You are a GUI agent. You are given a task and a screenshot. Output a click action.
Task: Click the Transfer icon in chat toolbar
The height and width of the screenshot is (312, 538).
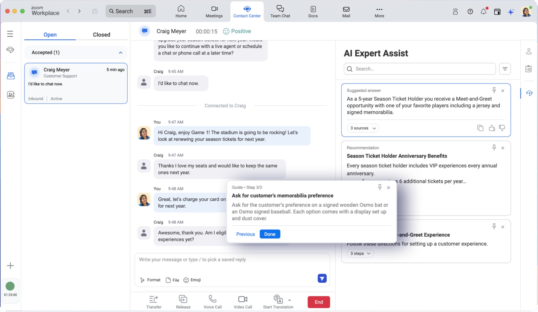pos(153,299)
